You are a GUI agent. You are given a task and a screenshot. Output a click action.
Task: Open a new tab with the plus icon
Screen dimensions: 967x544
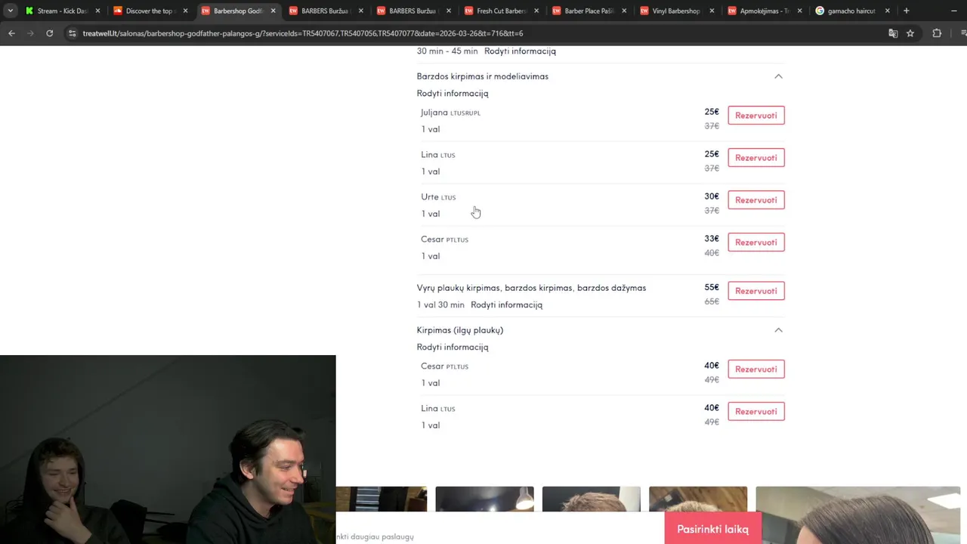coord(907,11)
